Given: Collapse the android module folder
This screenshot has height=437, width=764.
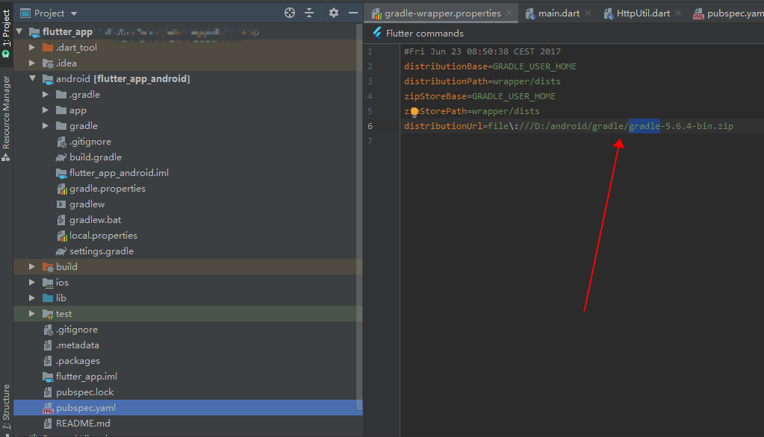Looking at the screenshot, I should click(x=32, y=78).
